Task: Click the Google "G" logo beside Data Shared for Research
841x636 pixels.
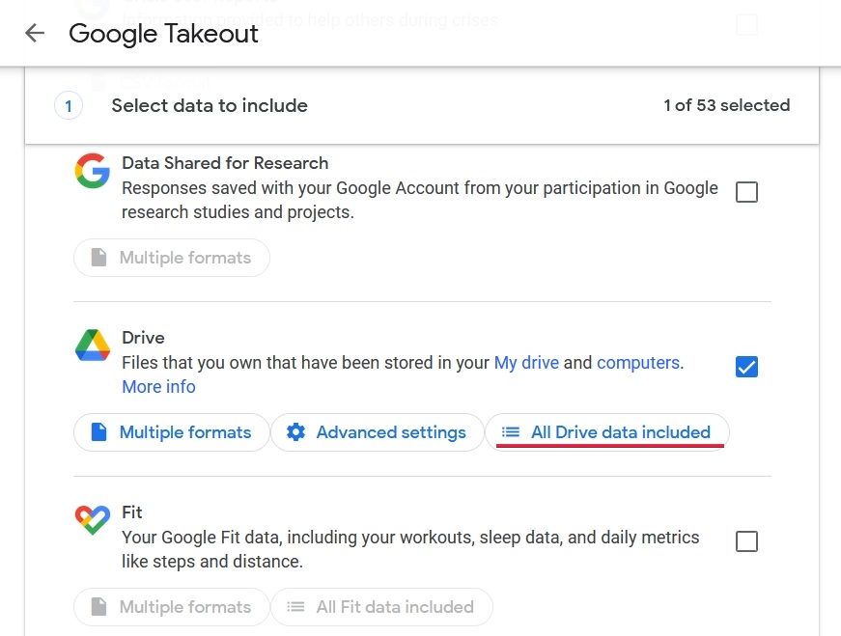Action: (92, 173)
